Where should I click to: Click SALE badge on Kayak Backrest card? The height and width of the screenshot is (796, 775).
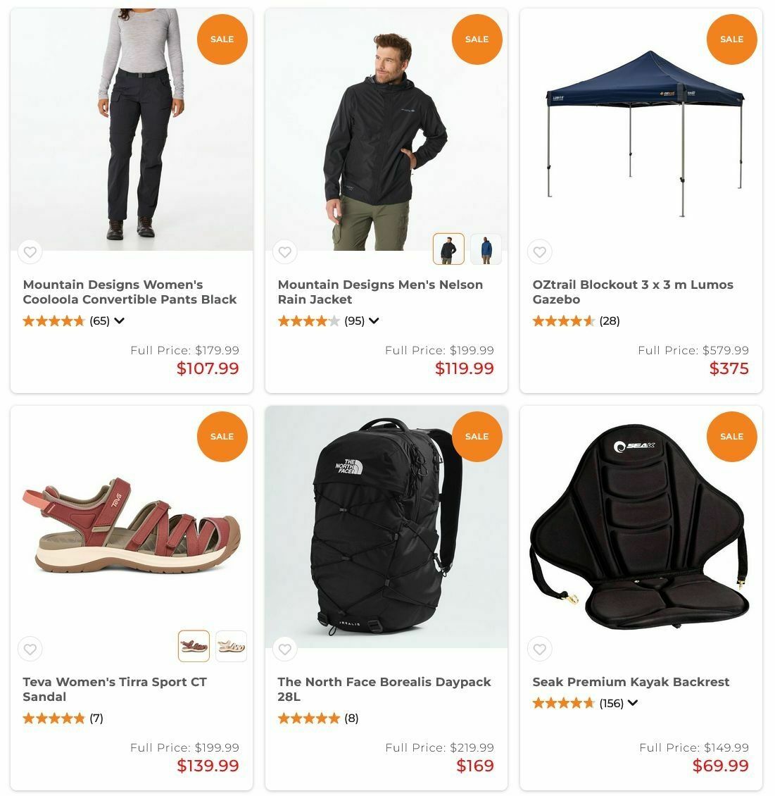pyautogui.click(x=731, y=437)
